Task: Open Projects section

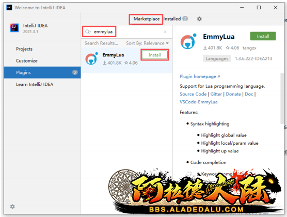Action: coord(24,49)
